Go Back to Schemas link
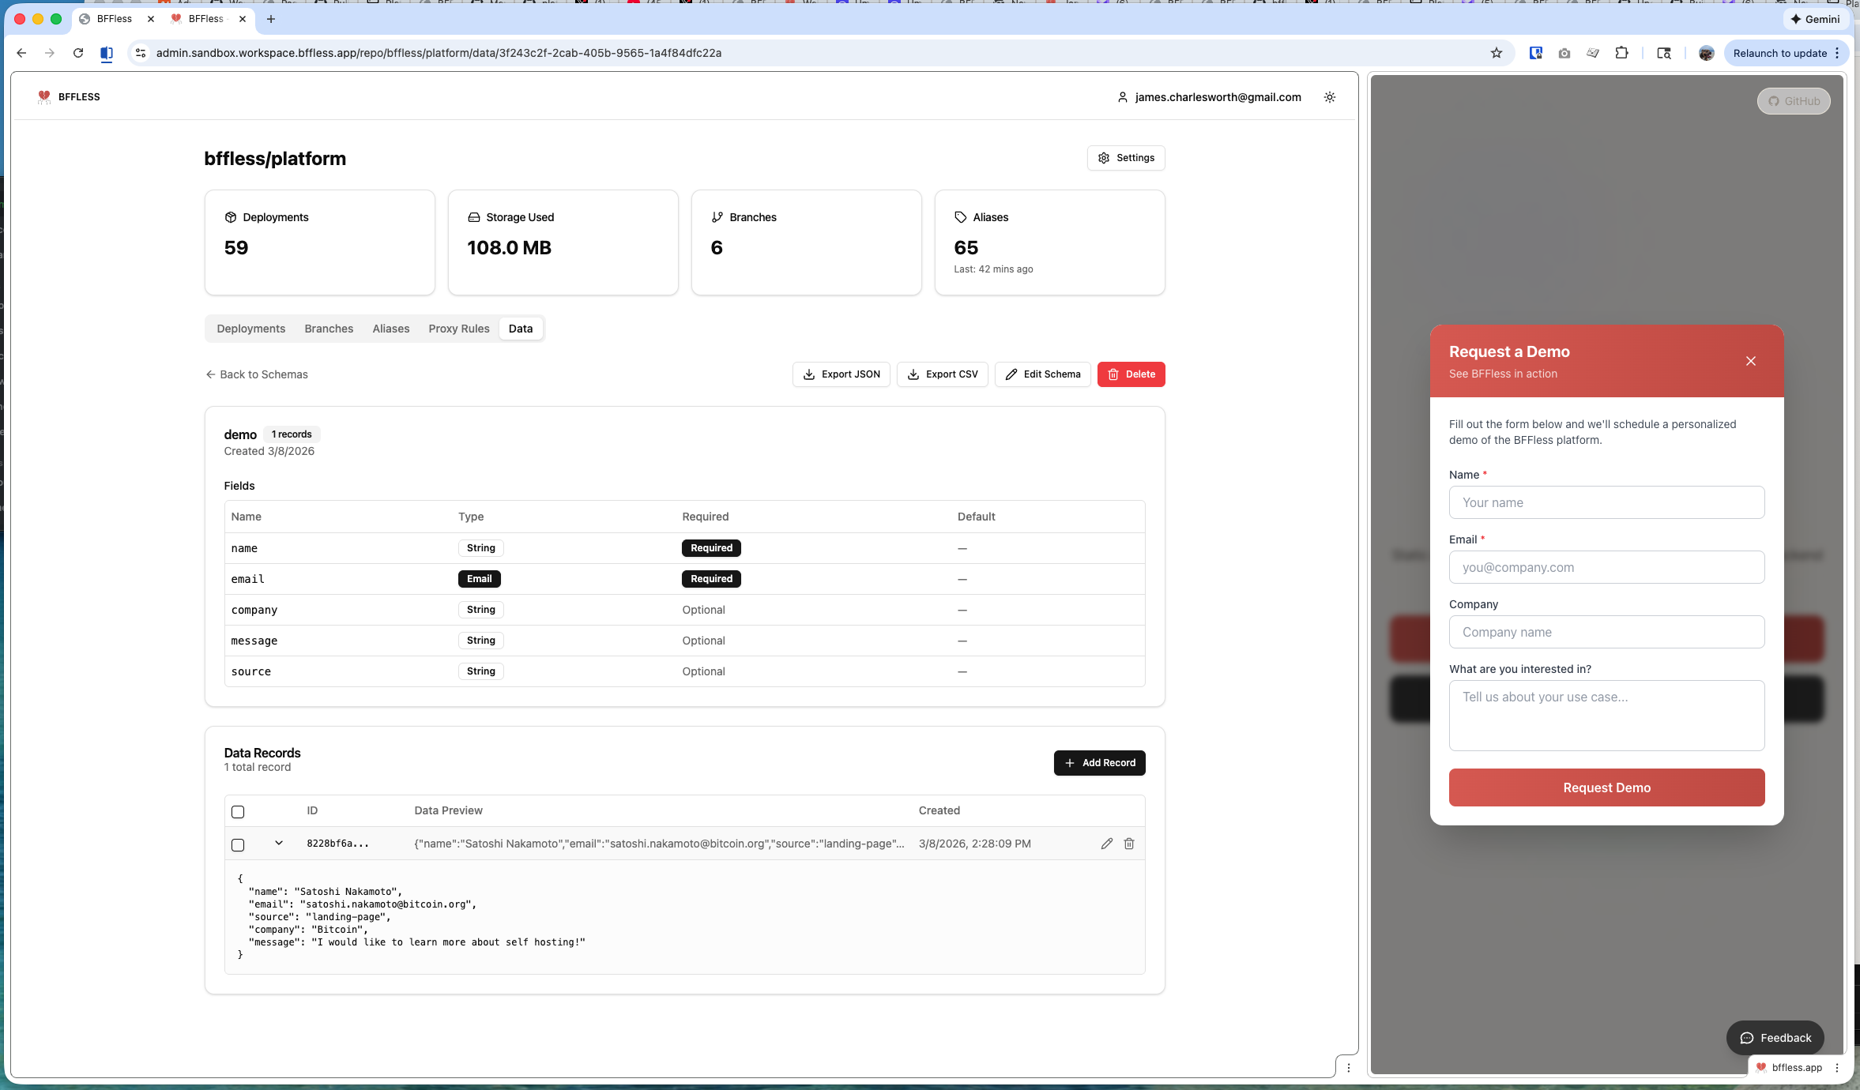 [x=256, y=374]
